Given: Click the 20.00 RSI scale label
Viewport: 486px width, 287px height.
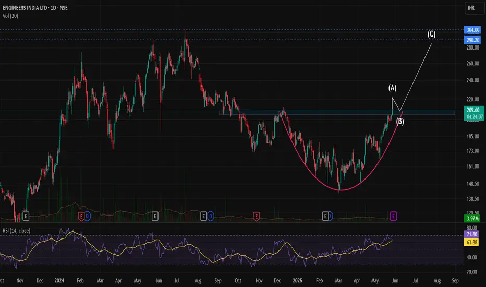Looking at the screenshot, I should pyautogui.click(x=472, y=272).
